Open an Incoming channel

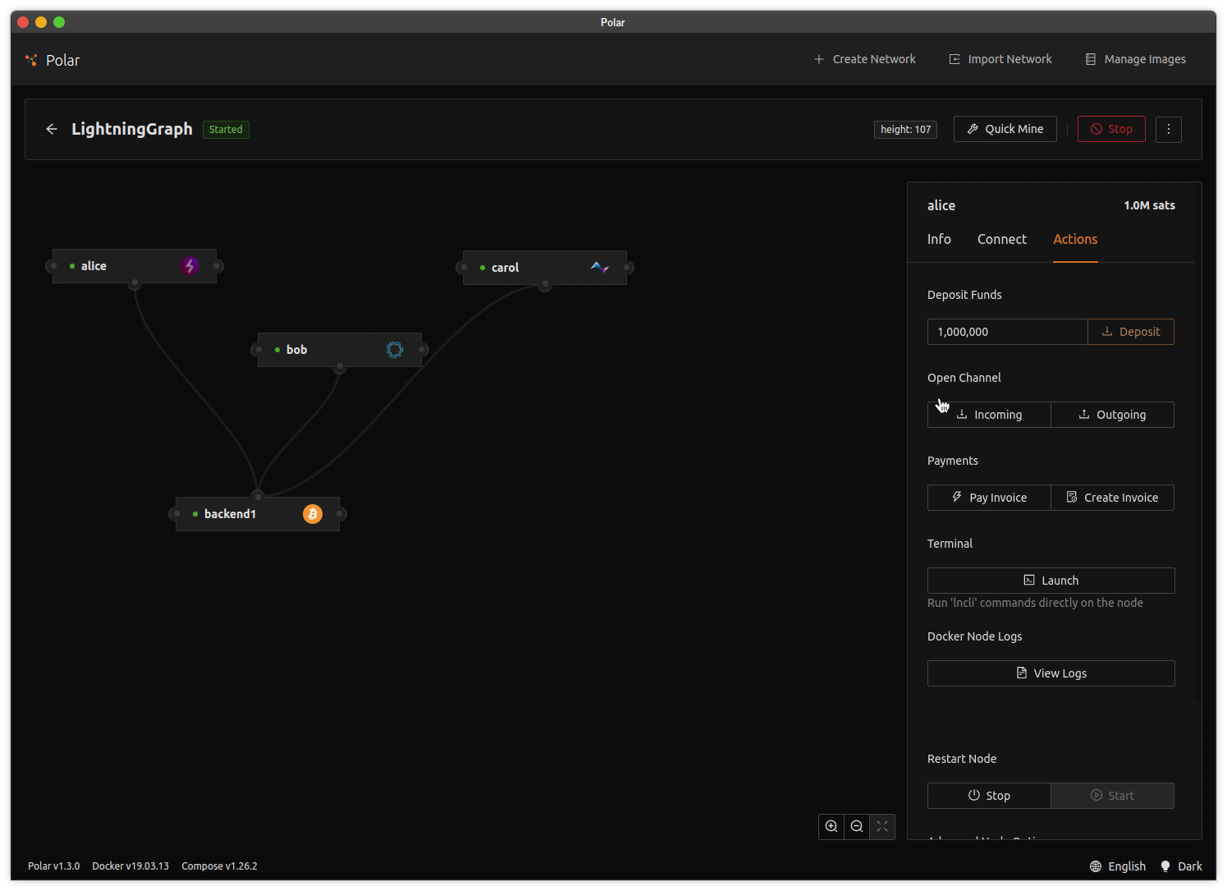coord(989,415)
